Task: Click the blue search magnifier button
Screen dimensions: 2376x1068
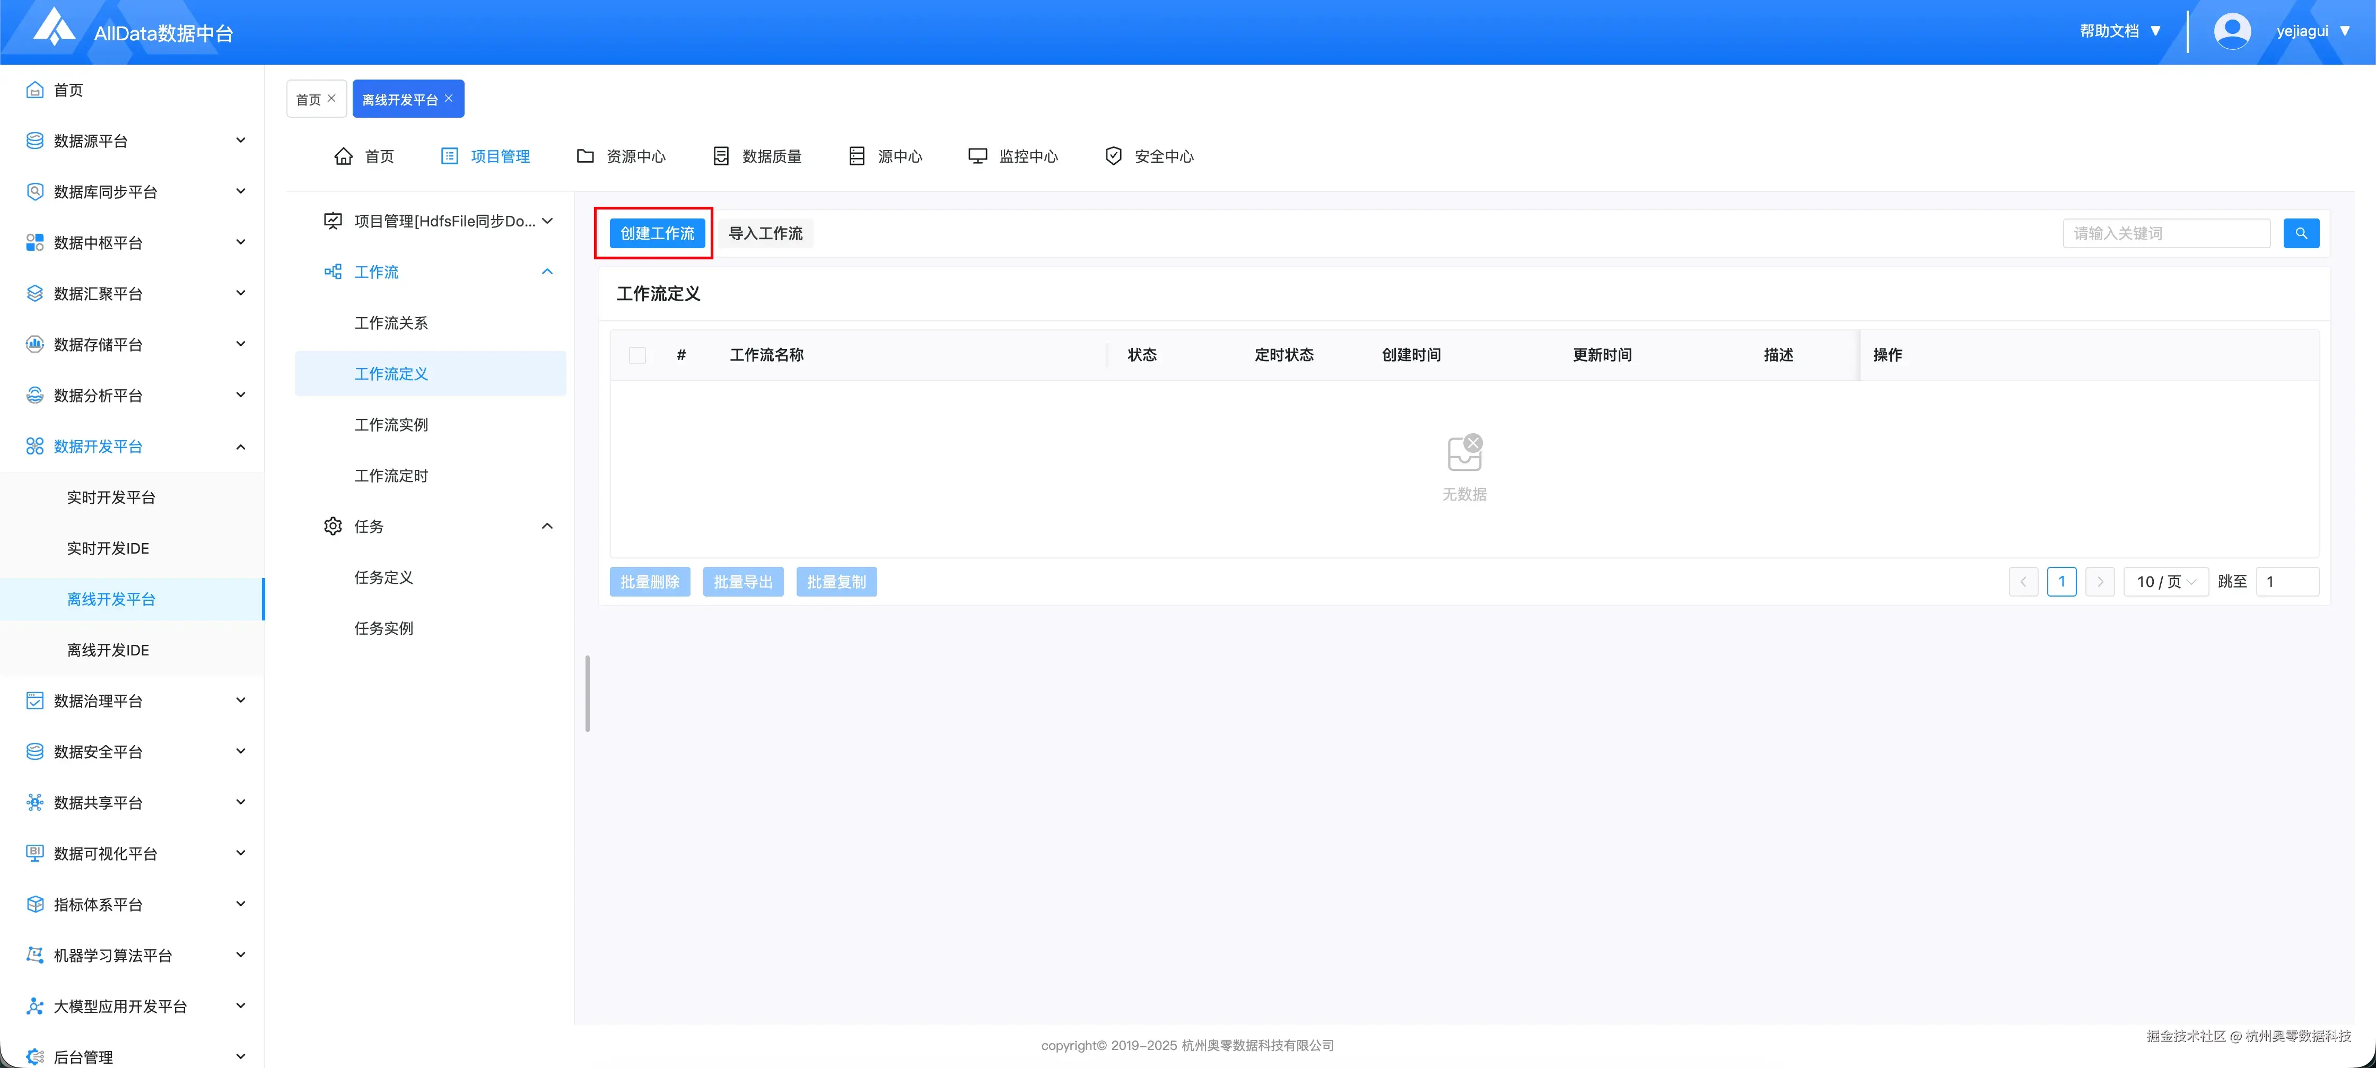Action: pyautogui.click(x=2300, y=233)
